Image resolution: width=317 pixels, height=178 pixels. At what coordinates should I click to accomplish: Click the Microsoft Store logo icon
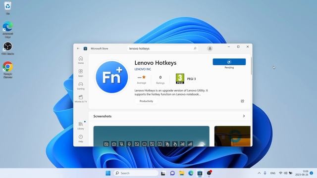click(x=85, y=48)
